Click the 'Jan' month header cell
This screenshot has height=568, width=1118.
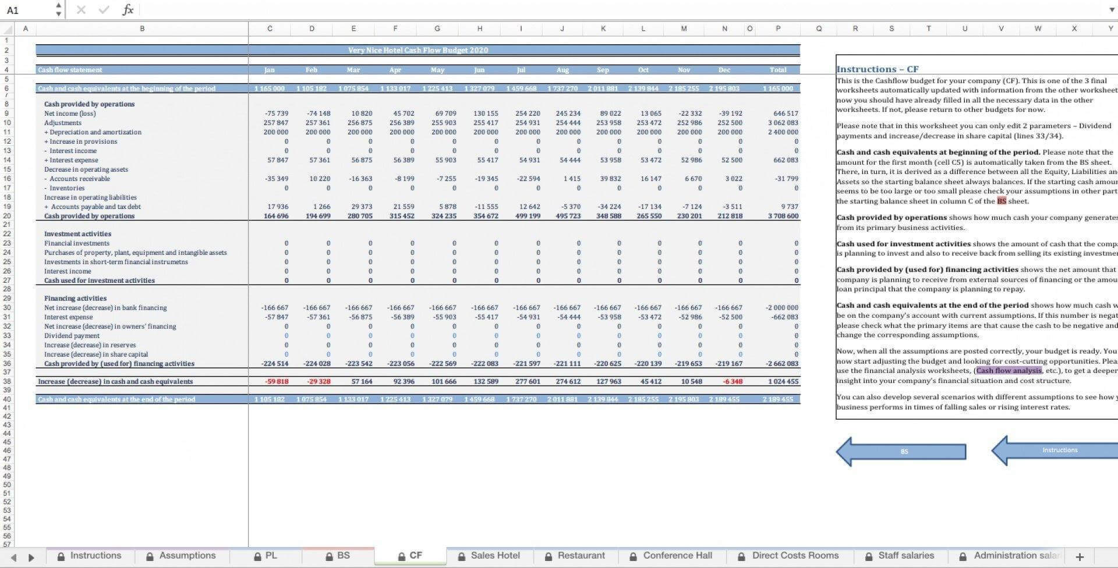point(270,70)
